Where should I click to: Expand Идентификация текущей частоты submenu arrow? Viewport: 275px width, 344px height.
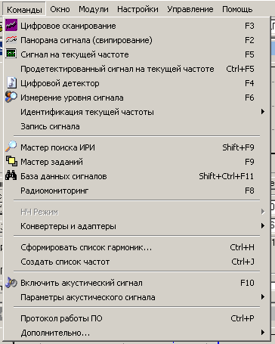[263, 111]
